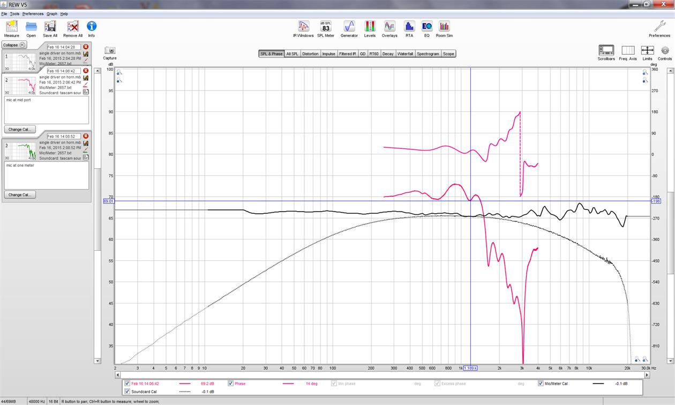
Task: Select measurement 1 thumbnail
Action: tap(20, 62)
